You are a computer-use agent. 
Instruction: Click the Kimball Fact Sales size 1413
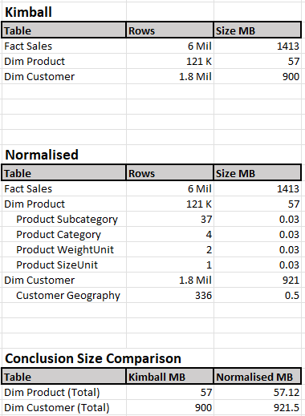coord(258,46)
